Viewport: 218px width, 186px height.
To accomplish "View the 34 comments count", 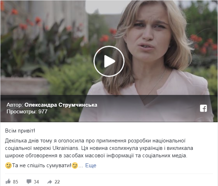I will point(36,182).
